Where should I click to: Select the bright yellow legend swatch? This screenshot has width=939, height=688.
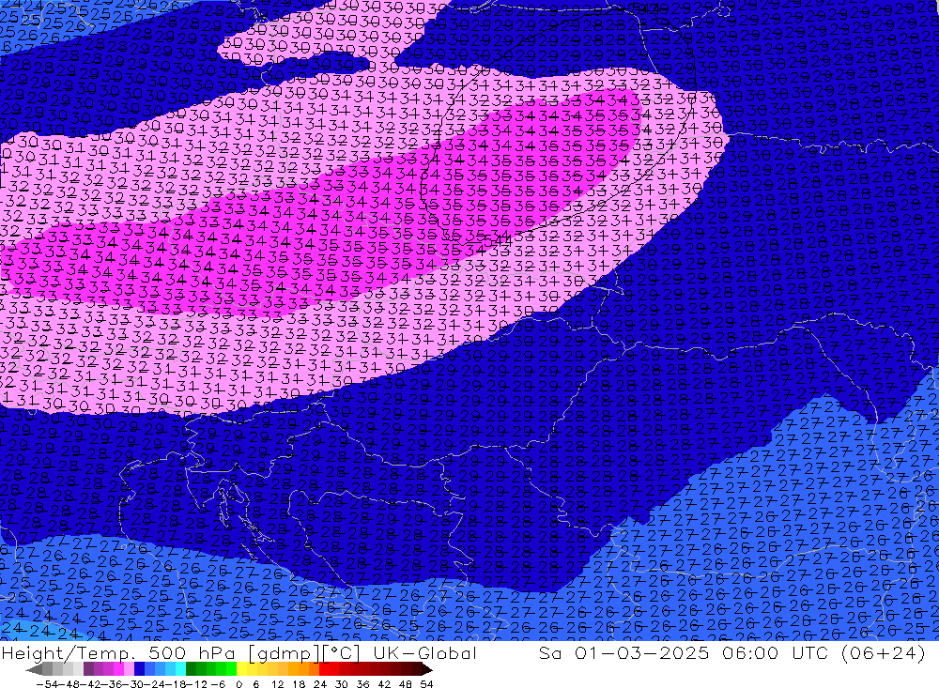coord(242,669)
